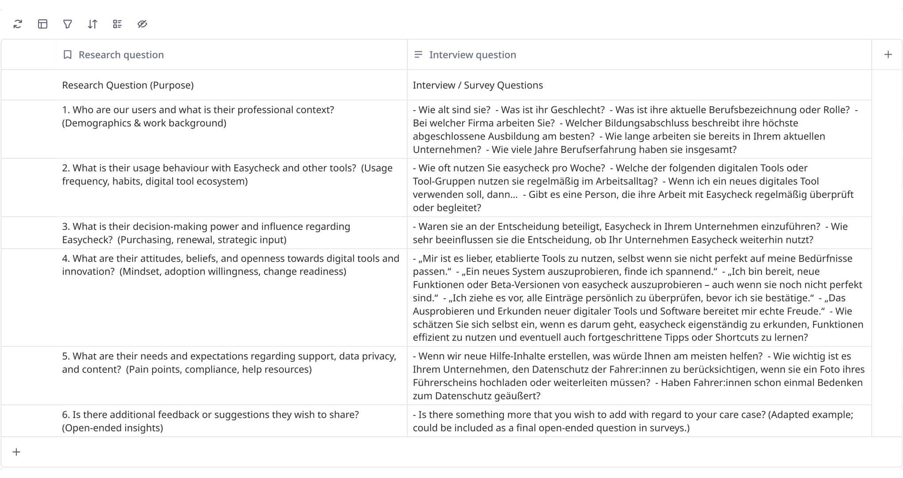Add a new row with bottom plus
903x478 pixels.
tap(16, 452)
